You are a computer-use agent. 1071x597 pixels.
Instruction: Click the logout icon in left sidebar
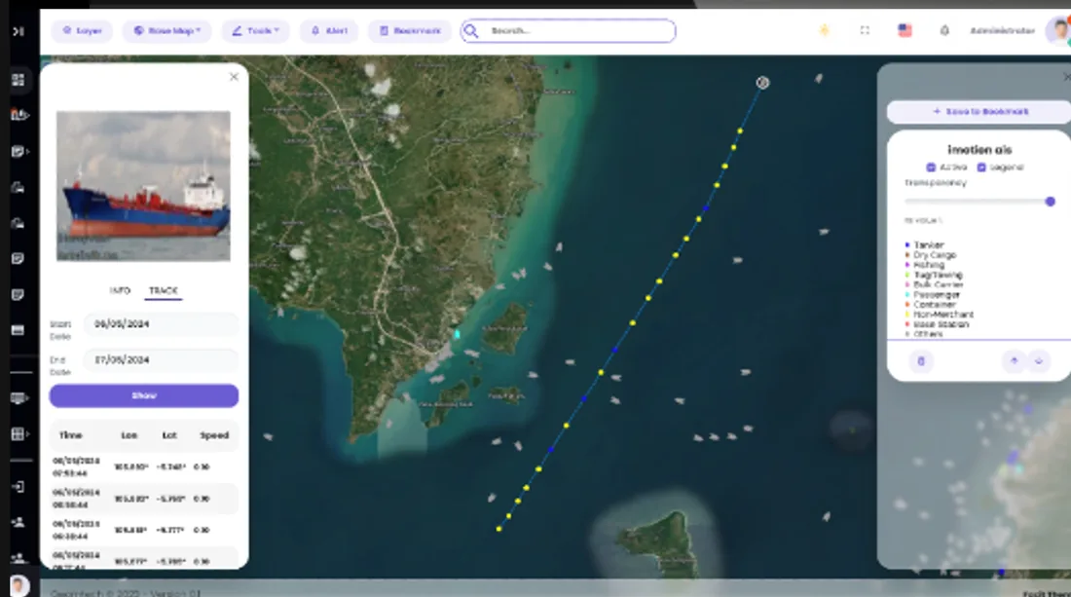point(18,486)
